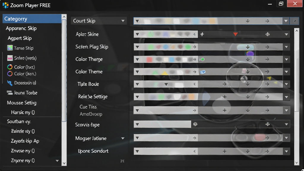Open the Apparenc Skip category

click(21, 28)
